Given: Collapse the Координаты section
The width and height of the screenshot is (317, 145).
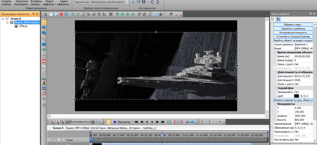Looking at the screenshot, I should [275, 104].
